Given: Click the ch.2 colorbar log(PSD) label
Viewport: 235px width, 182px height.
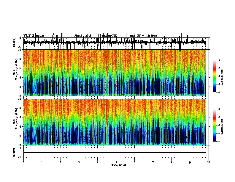Looking at the screenshot, I should pos(222,127).
